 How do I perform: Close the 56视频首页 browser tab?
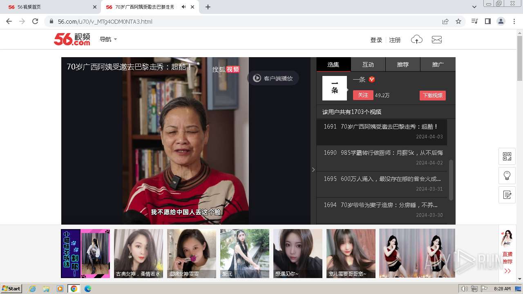[95, 7]
